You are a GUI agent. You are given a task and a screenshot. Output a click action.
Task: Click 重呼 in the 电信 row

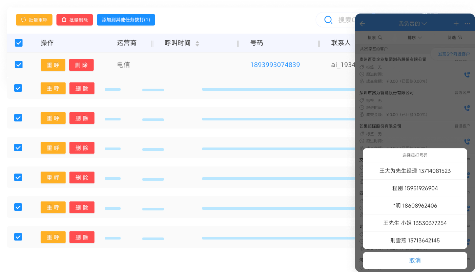click(x=53, y=65)
